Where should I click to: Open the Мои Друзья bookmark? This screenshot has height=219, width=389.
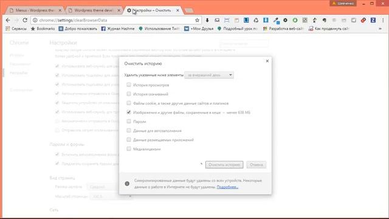(199, 29)
